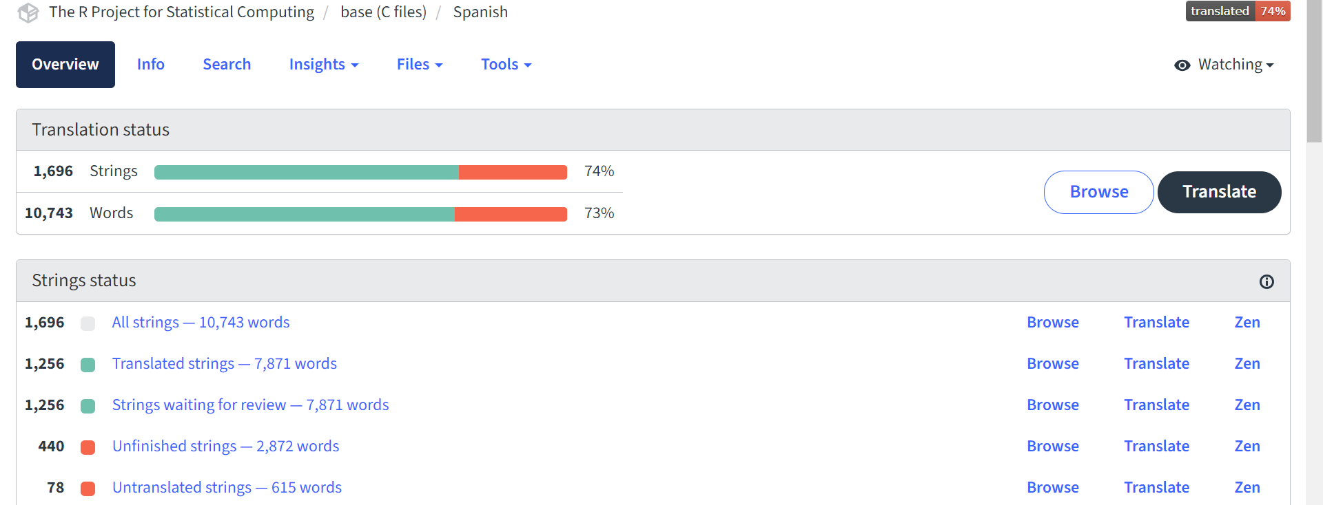Open Zen mode for Unfinished strings
Screen dimensions: 1323x505
pyautogui.click(x=1247, y=447)
